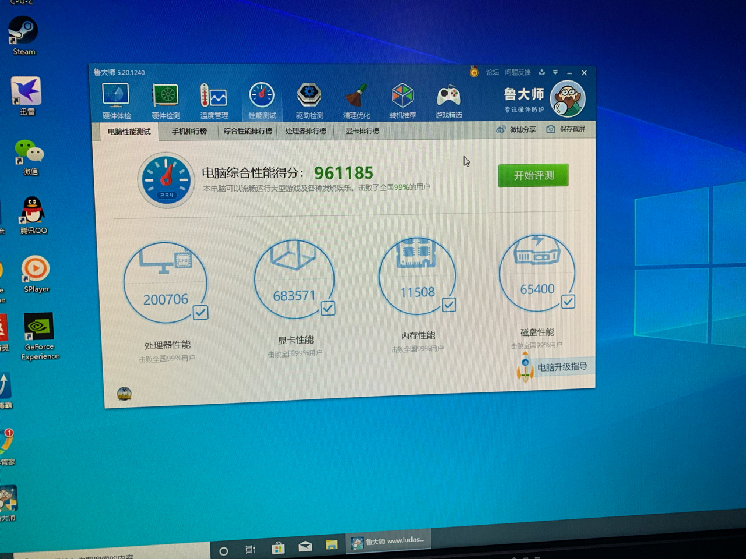Click the processor performance circle 200706
This screenshot has width=746, height=559.
[x=166, y=283]
